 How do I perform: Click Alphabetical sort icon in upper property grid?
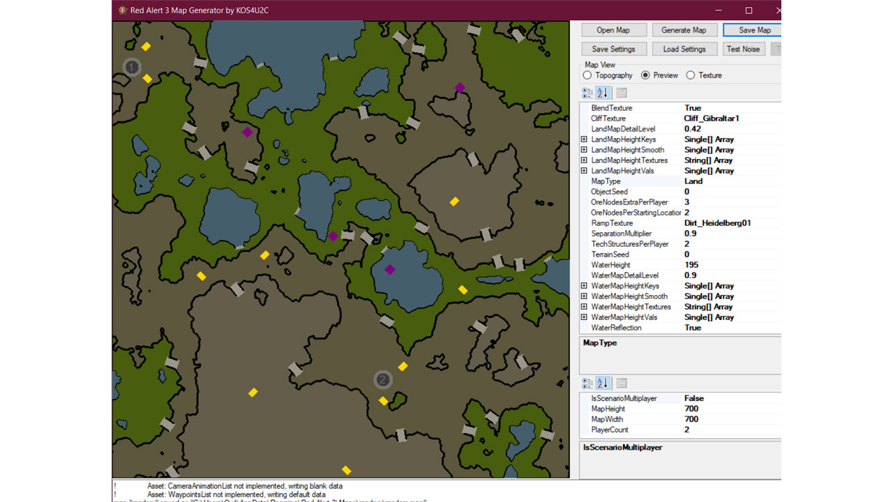click(603, 93)
